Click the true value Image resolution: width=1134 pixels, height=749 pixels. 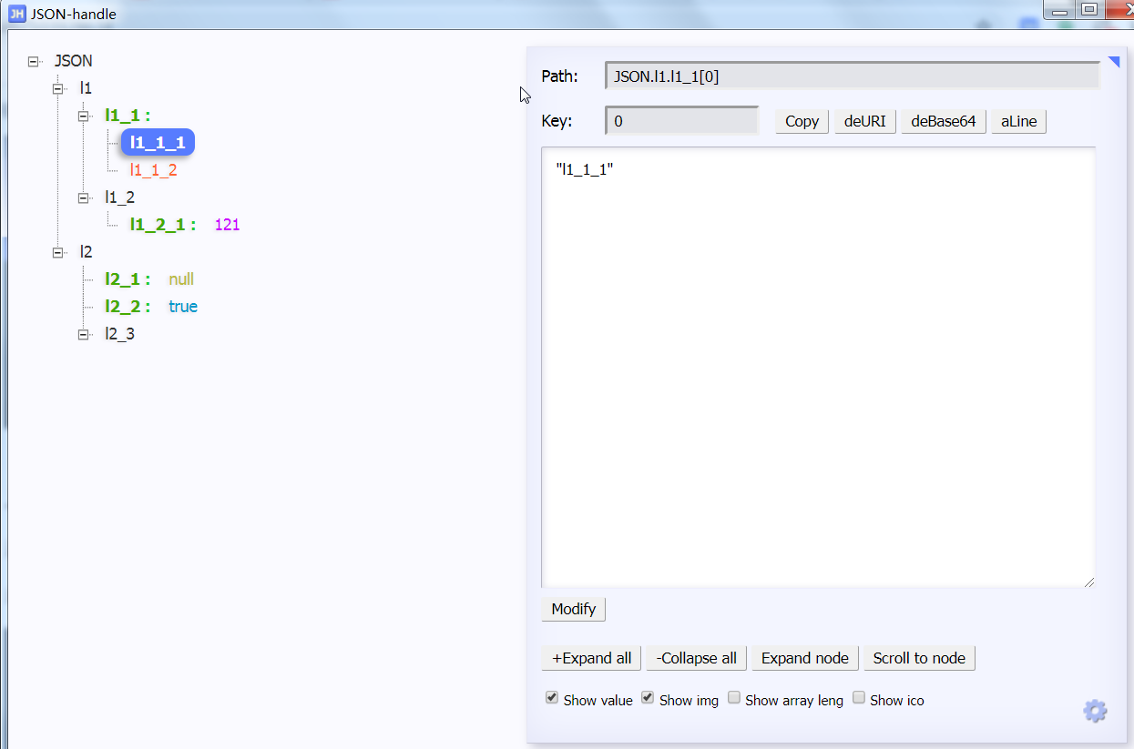tap(183, 307)
